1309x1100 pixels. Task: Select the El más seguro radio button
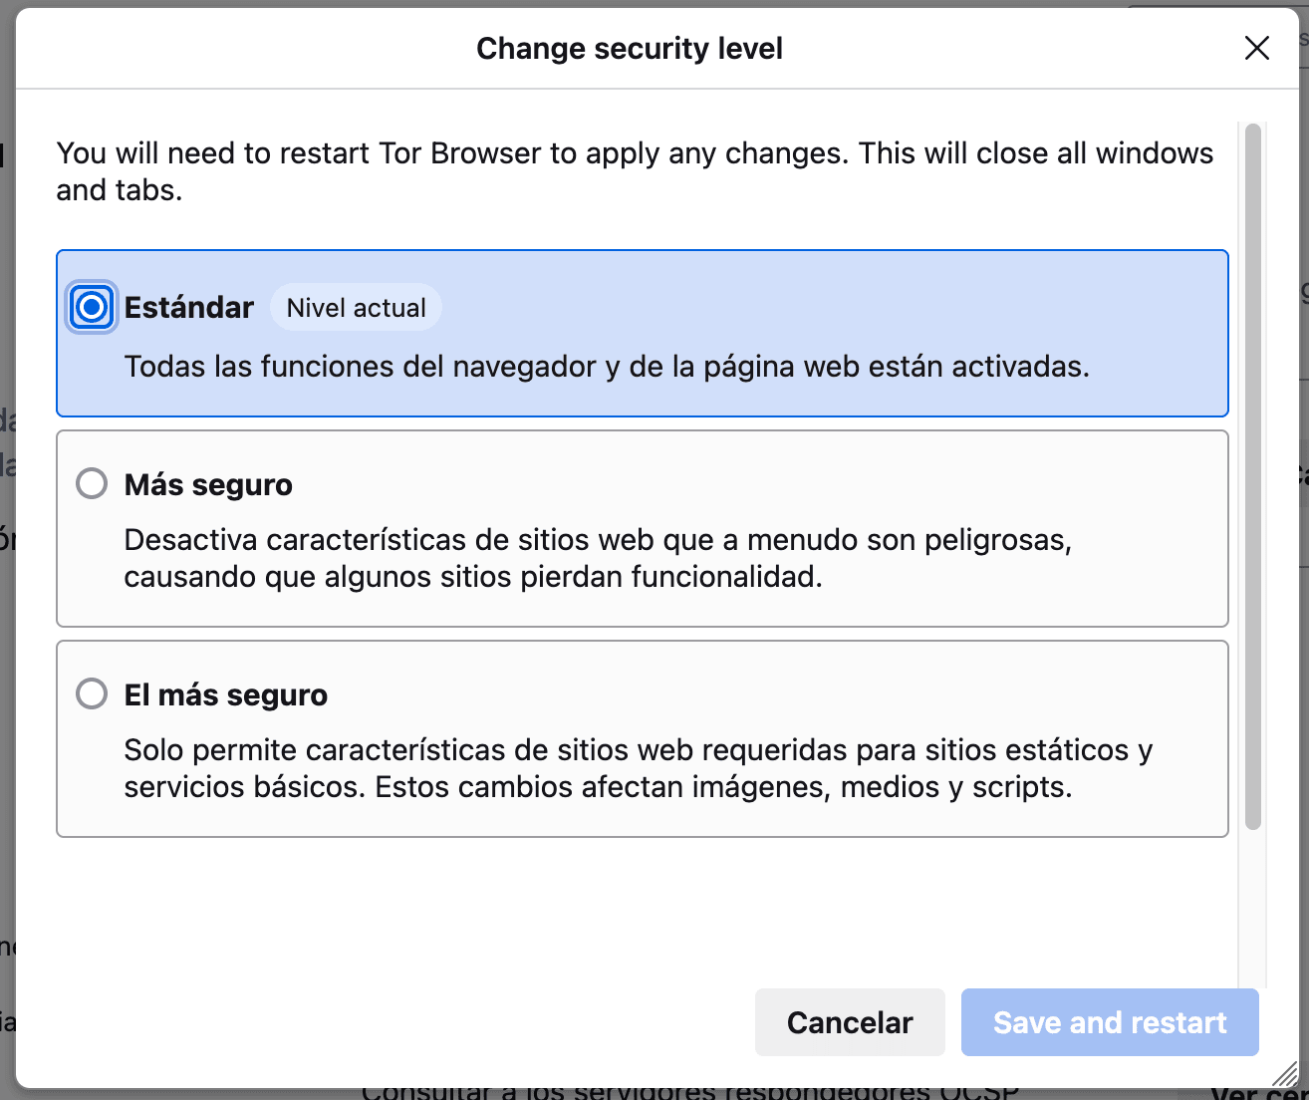click(91, 693)
